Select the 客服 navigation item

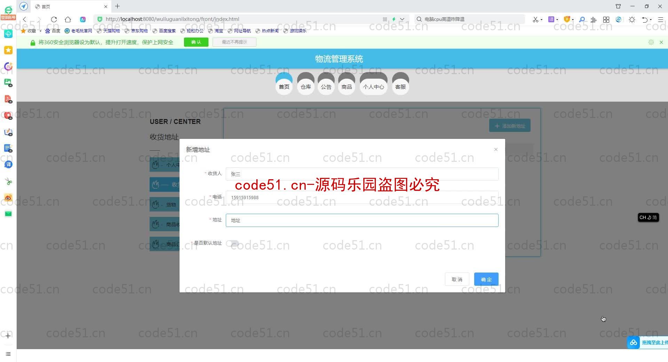click(400, 84)
